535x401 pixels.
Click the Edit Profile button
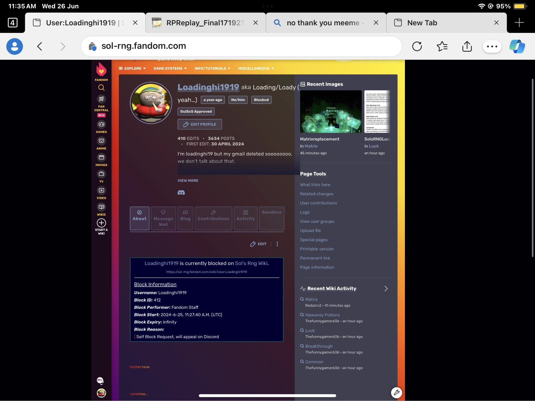pos(200,124)
